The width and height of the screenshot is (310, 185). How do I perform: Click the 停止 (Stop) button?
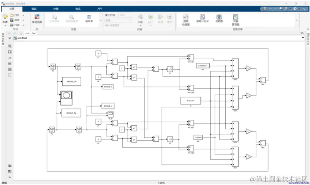point(170,17)
